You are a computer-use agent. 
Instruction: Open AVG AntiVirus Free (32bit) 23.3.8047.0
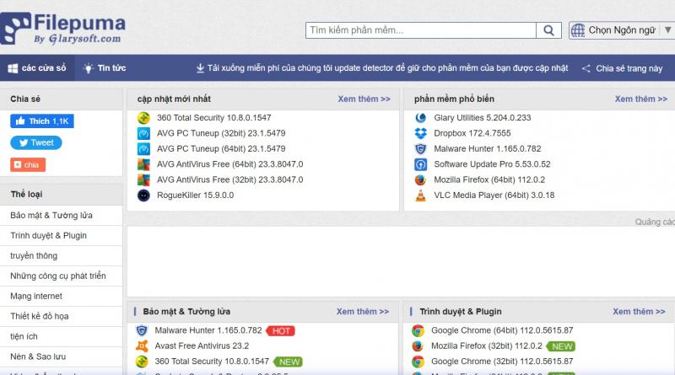click(x=229, y=179)
